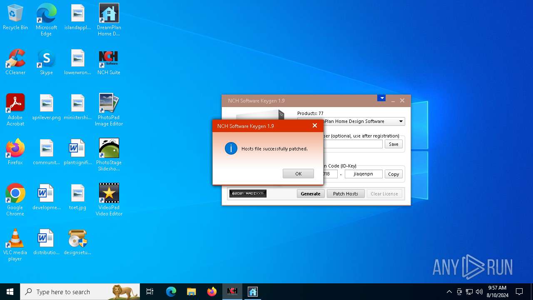The width and height of the screenshot is (533, 300).
Task: Open PhotoStage Slideshow desktop shortcut
Action: (109, 155)
